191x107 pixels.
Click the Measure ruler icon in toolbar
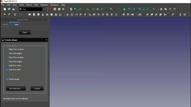coord(154,9)
